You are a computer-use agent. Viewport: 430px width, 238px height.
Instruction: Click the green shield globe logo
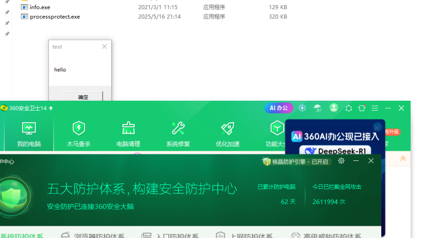coord(15,196)
